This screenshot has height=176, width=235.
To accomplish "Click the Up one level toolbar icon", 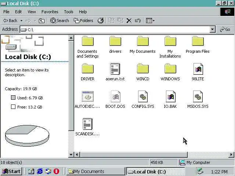I will click(41, 21).
